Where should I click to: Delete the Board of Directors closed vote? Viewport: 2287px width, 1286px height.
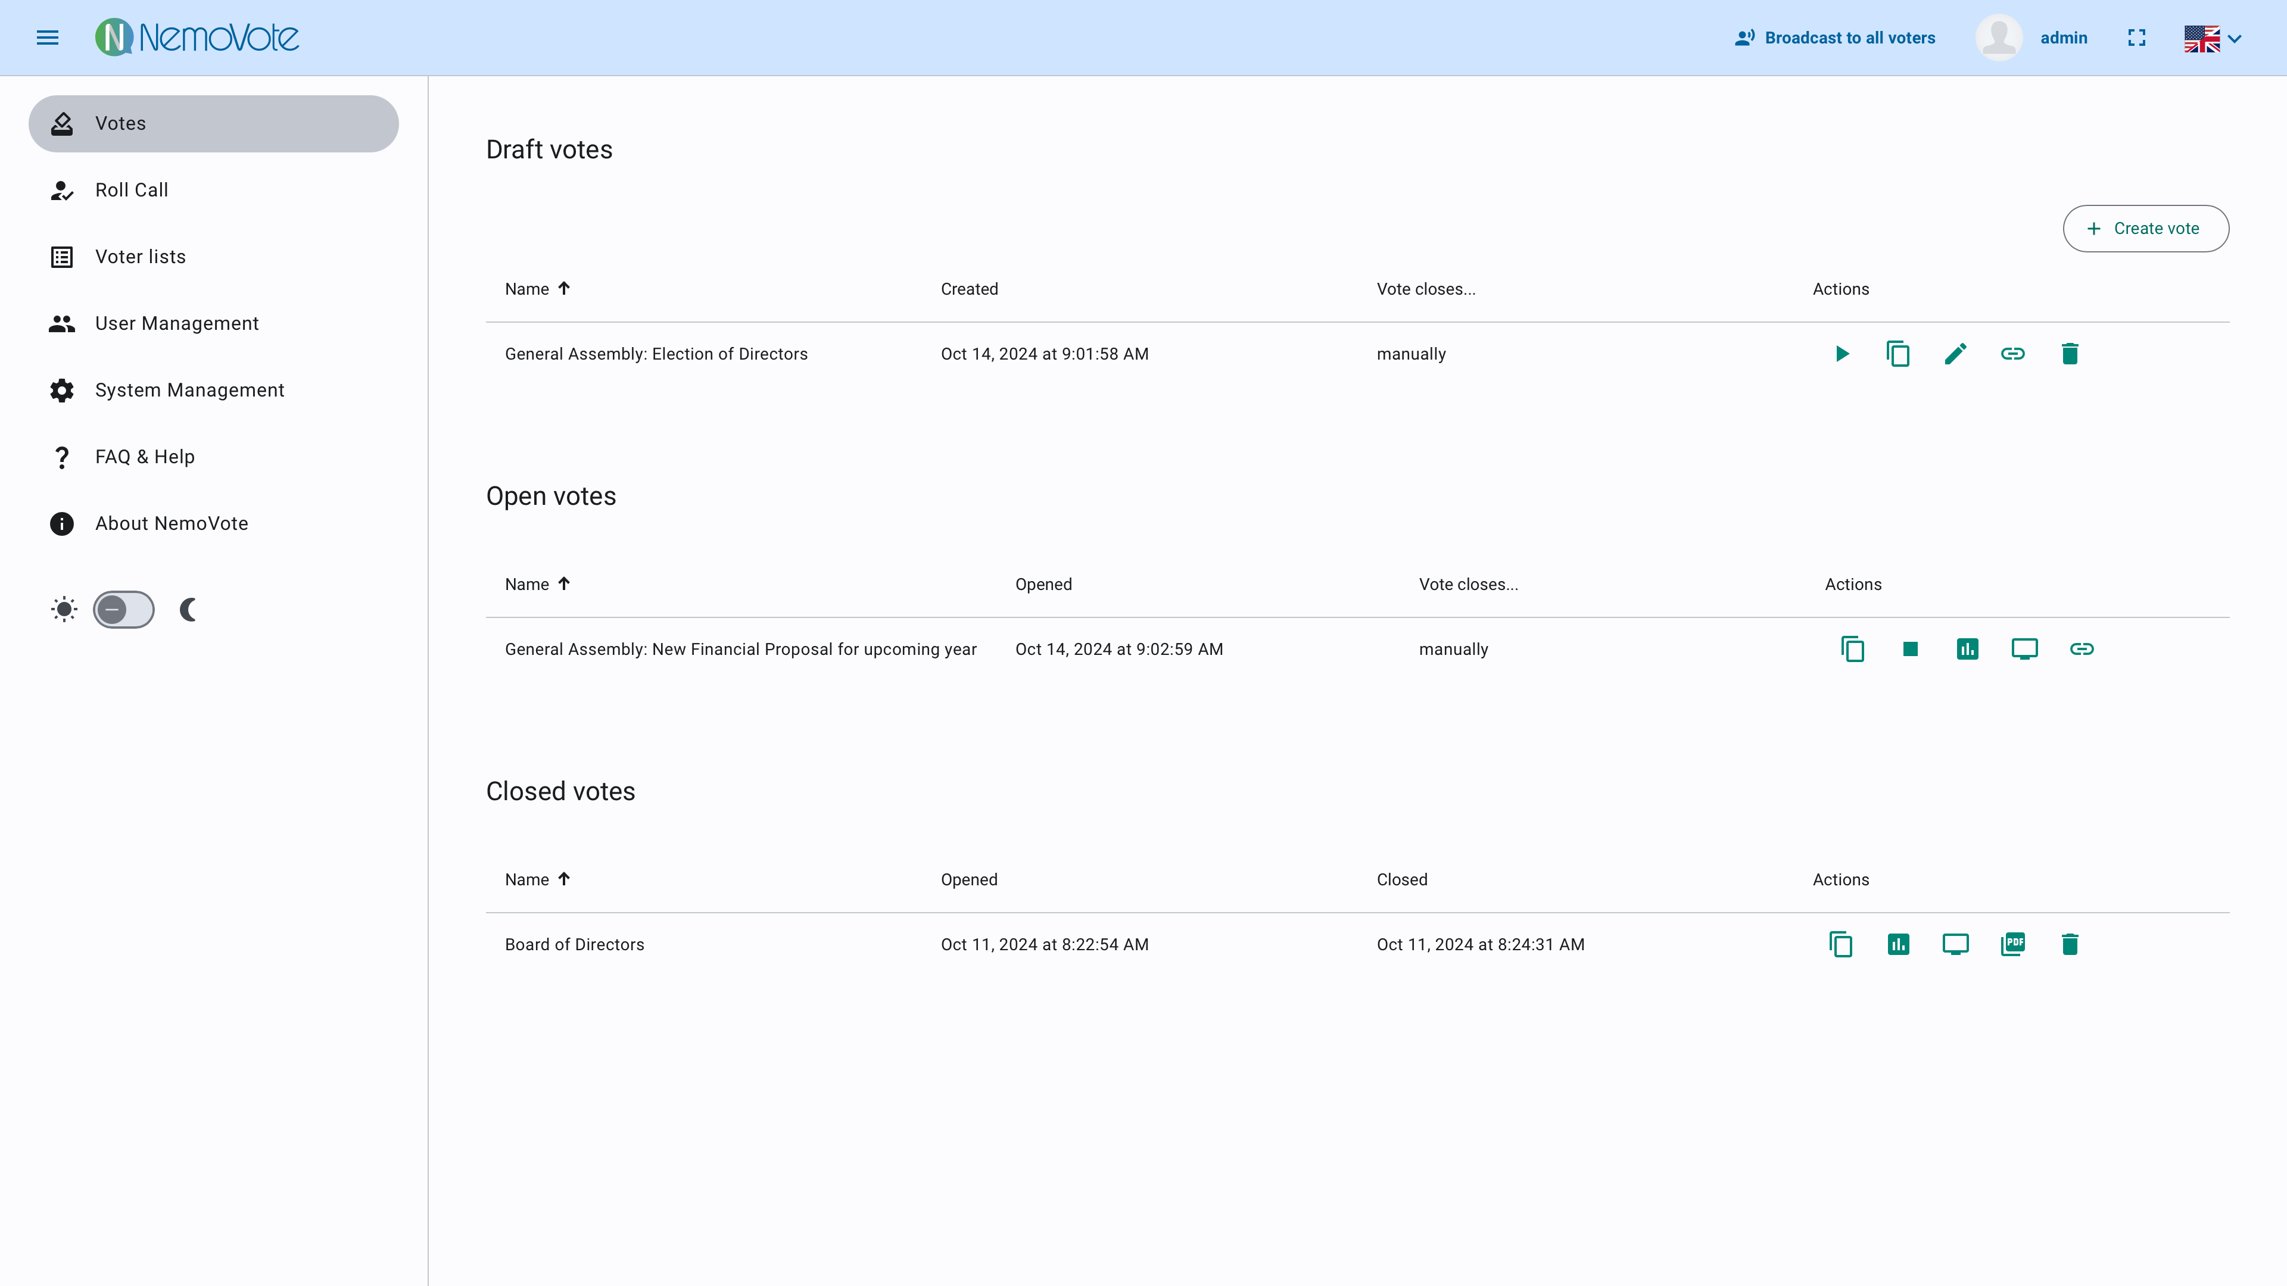[2070, 944]
